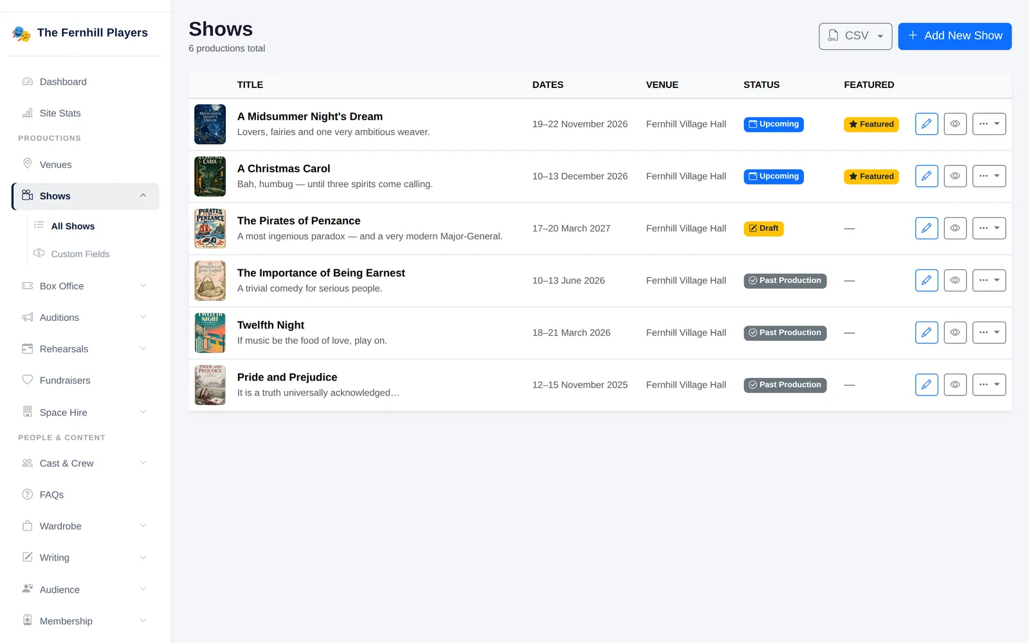The image size is (1029, 643).
Task: Click the theater masks logo icon
Action: [21, 33]
